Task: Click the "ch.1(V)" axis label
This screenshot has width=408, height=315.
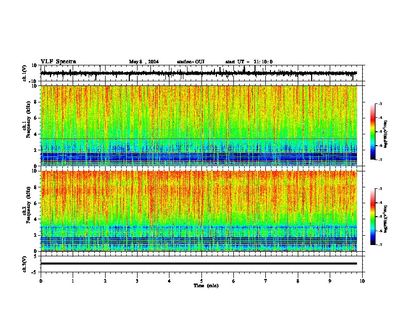Action: (24, 73)
